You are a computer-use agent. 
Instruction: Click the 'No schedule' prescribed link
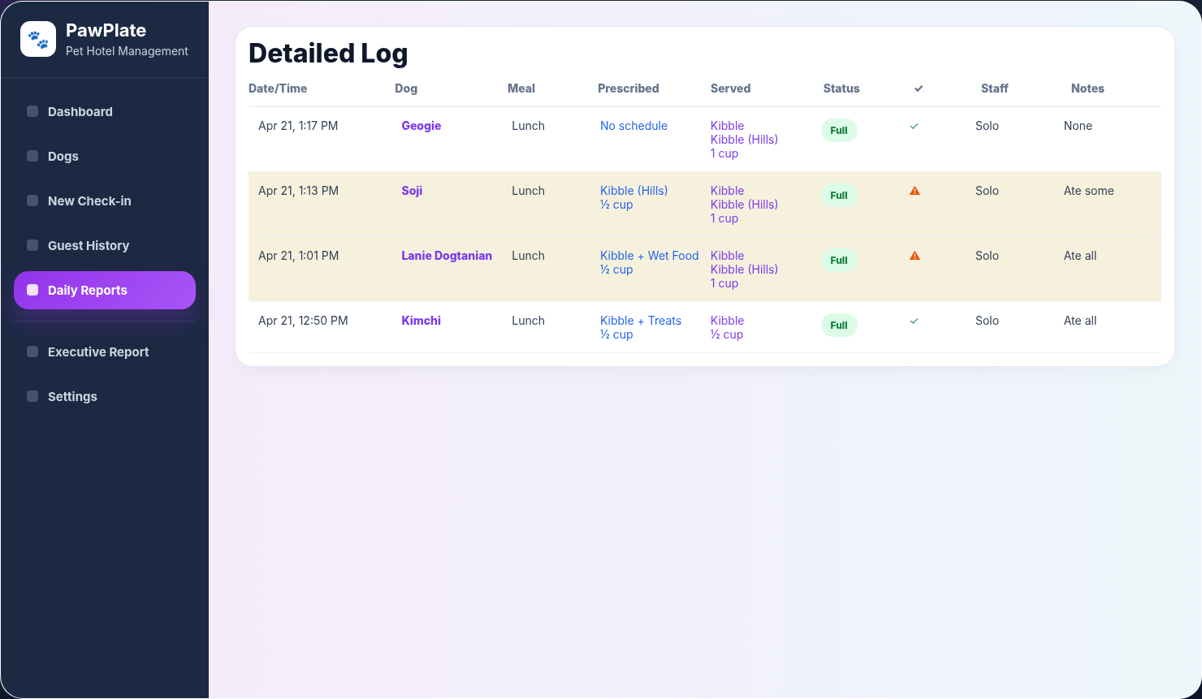pyautogui.click(x=633, y=126)
